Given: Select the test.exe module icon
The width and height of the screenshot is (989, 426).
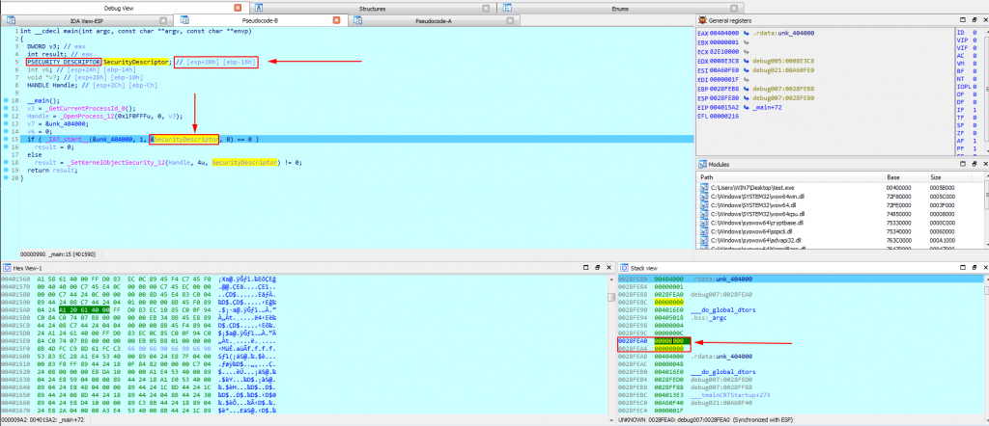Looking at the screenshot, I should pos(704,188).
